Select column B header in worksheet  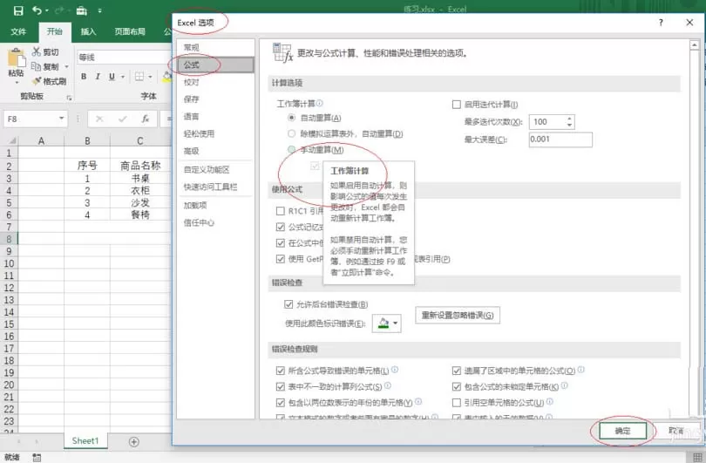(87, 141)
